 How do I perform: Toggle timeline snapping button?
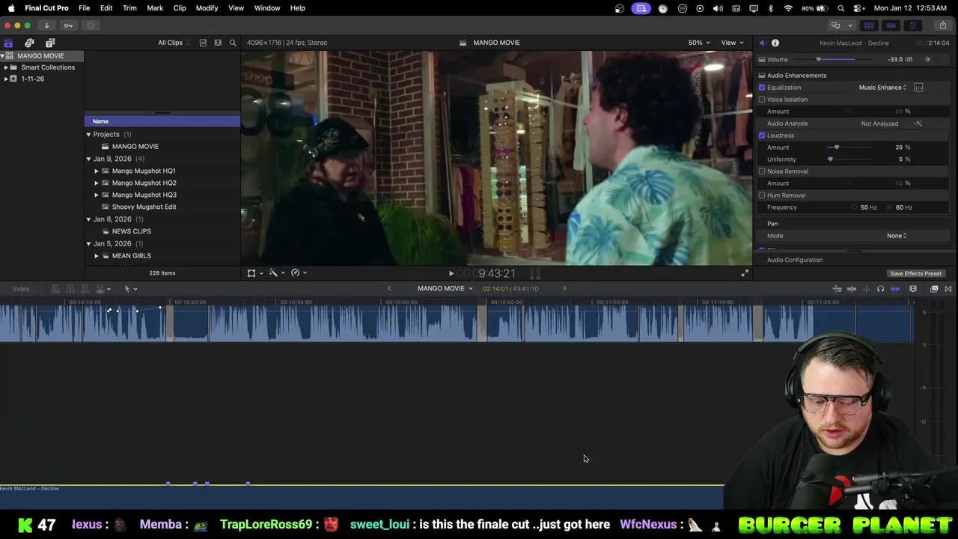click(x=894, y=289)
